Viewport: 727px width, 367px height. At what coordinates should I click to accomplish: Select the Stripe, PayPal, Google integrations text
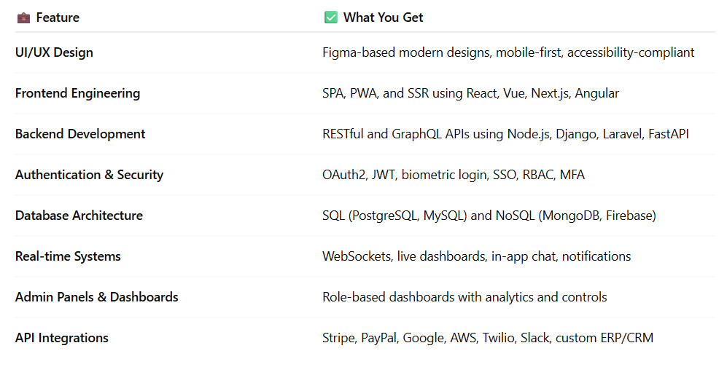[x=488, y=338]
